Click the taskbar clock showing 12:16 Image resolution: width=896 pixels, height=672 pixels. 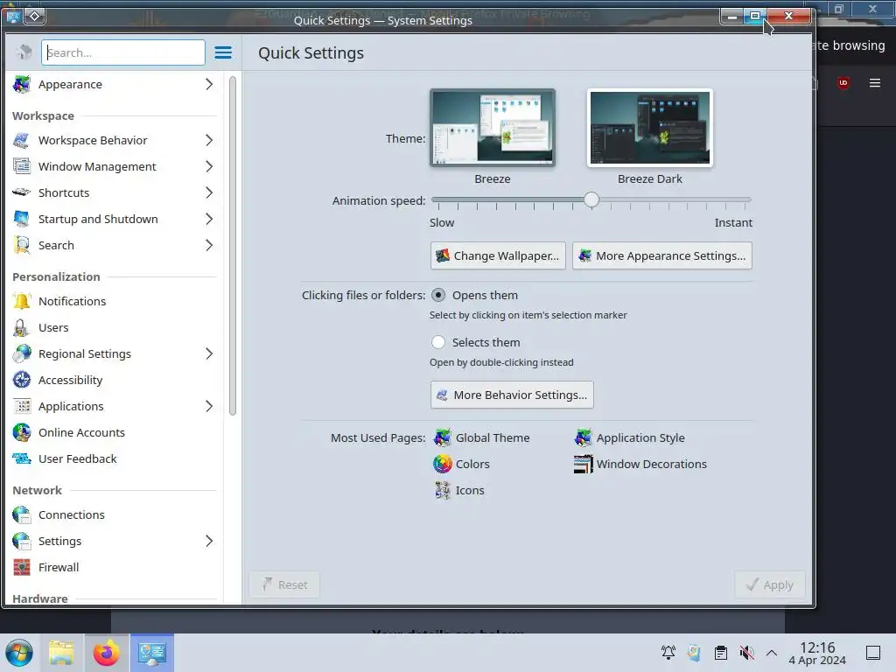[x=817, y=653]
